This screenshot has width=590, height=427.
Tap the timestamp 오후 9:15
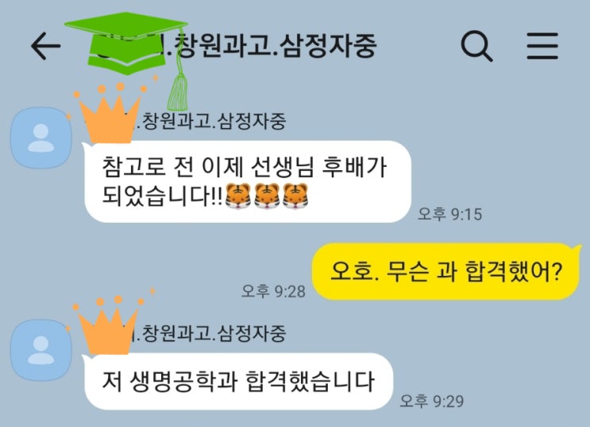click(x=449, y=214)
